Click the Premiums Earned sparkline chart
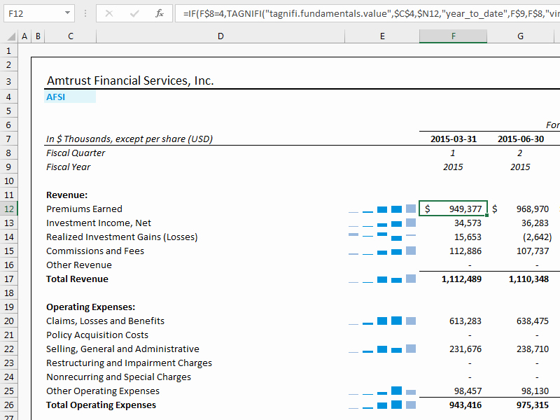The width and height of the screenshot is (560, 420). [382, 209]
